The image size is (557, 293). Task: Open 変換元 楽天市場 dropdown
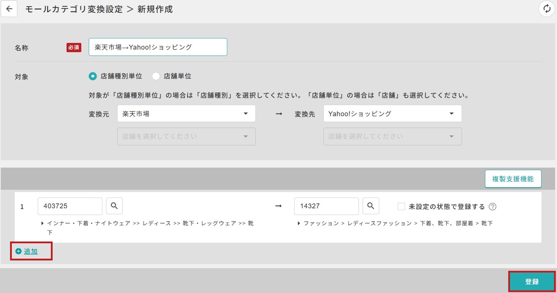click(186, 114)
